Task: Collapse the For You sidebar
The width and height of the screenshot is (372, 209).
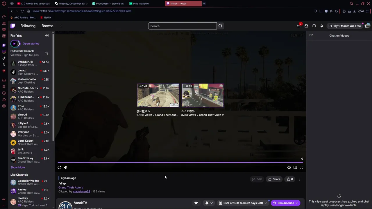Action: click(47, 35)
